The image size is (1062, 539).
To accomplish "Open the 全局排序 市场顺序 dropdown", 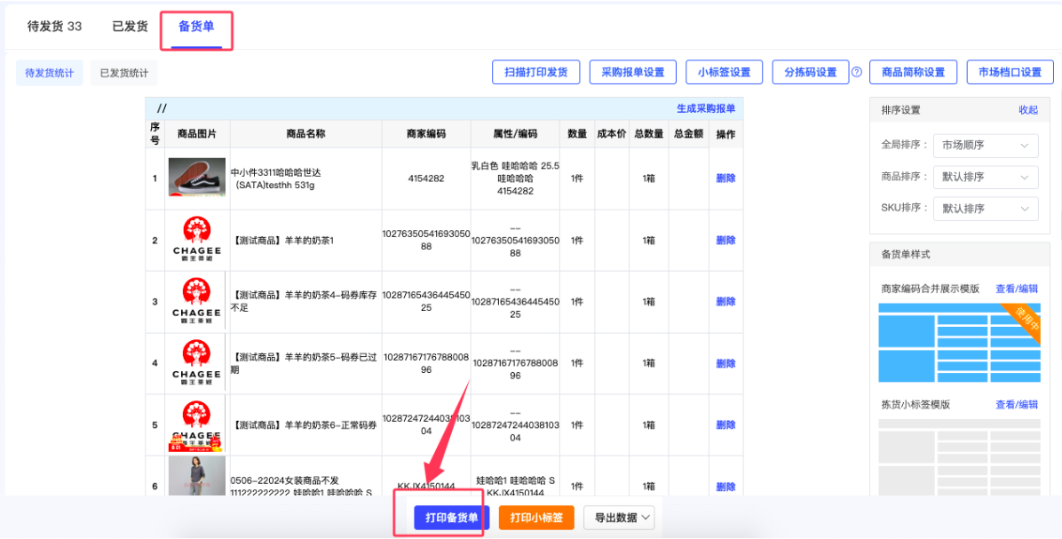I will (x=986, y=145).
